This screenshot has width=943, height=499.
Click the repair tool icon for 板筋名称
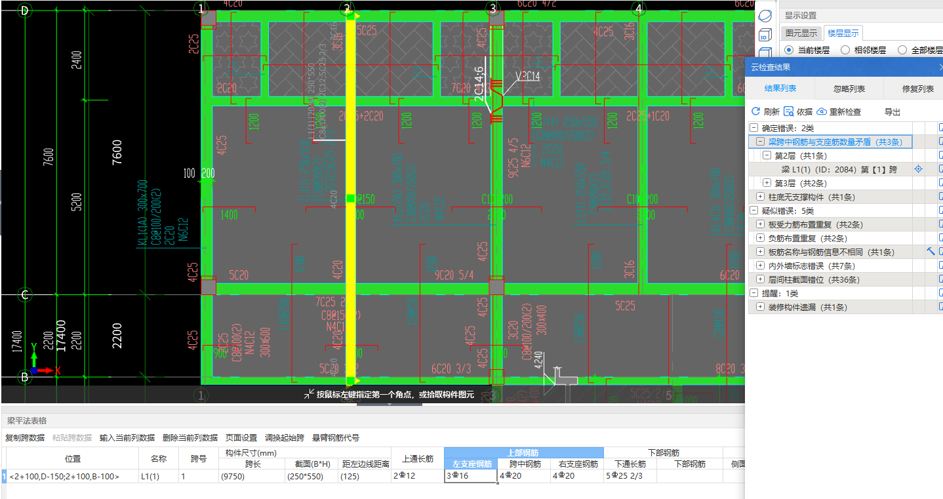point(931,251)
